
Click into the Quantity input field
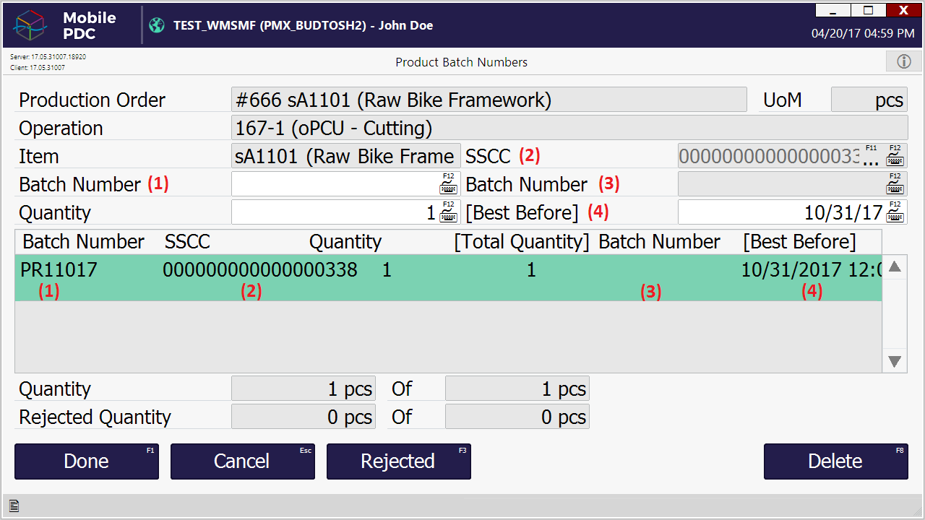click(334, 212)
